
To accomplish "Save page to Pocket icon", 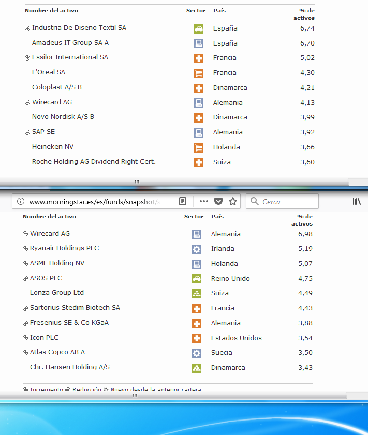I will tap(218, 201).
